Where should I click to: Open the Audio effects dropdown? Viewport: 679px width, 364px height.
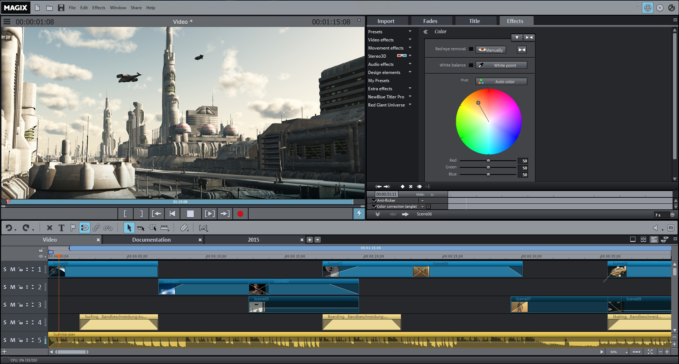410,64
